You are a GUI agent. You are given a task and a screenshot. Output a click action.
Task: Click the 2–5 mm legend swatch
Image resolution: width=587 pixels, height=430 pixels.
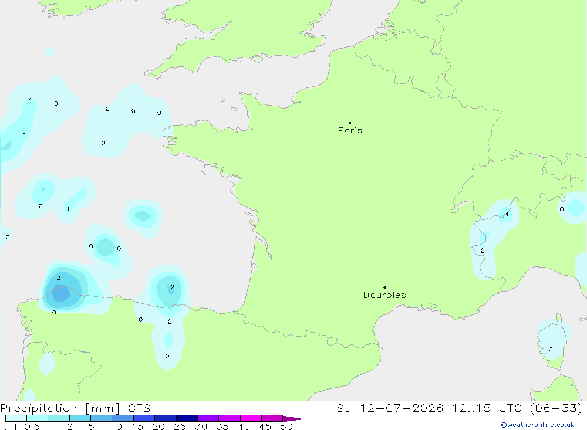pyautogui.click(x=80, y=418)
